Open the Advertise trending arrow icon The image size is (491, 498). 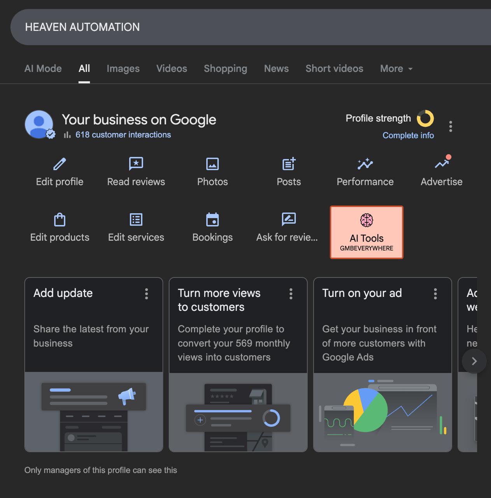(442, 164)
